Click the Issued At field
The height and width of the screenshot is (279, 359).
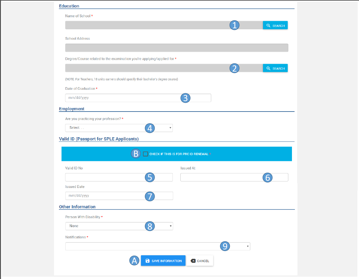click(x=234, y=177)
